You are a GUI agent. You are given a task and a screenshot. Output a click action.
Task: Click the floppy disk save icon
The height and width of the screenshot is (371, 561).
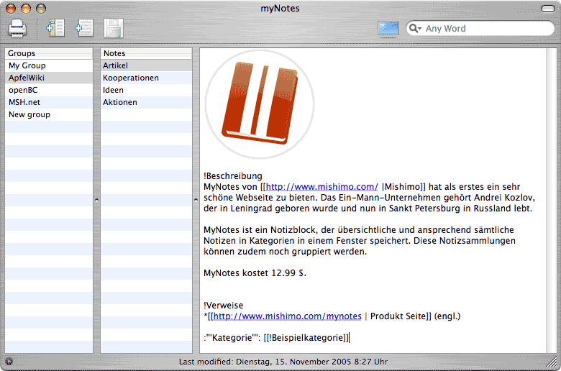114,29
